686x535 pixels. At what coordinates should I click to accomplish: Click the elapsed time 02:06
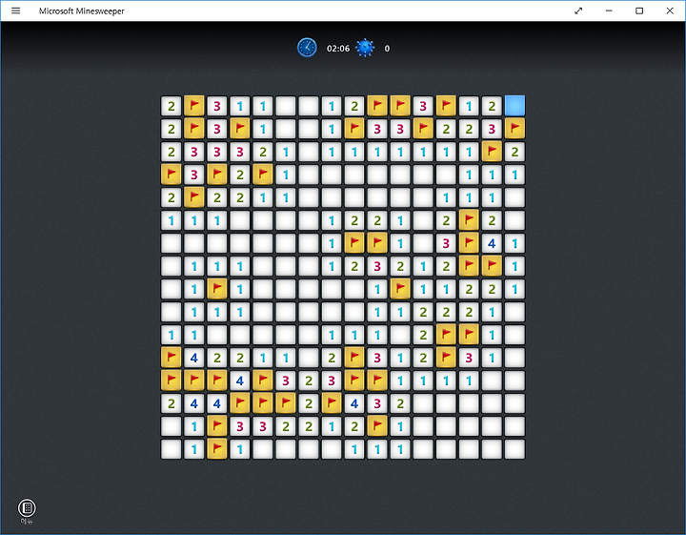(337, 48)
